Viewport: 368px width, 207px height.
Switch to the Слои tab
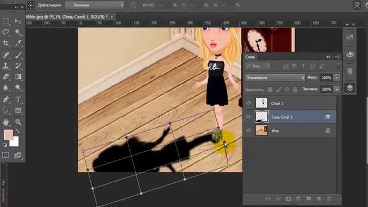[250, 57]
